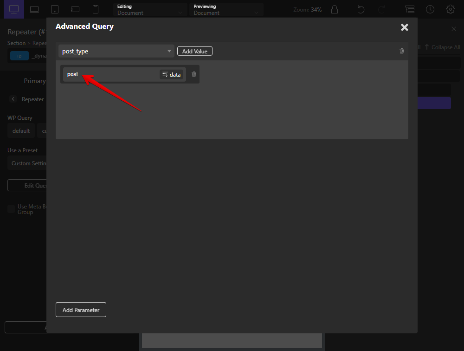Screen dimensions: 464x351
Task: Click the dynamic 'data' button
Action: tap(172, 74)
